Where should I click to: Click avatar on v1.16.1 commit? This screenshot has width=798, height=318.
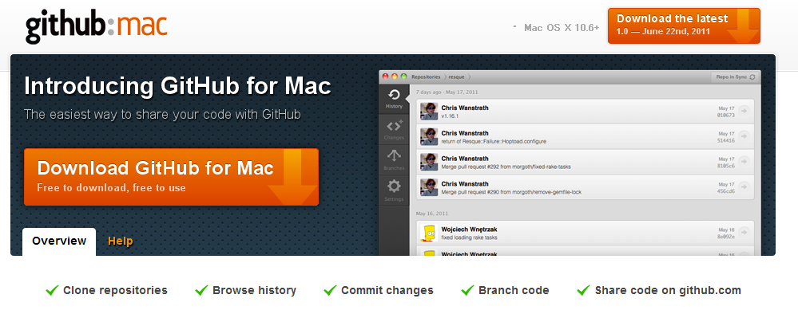click(429, 112)
